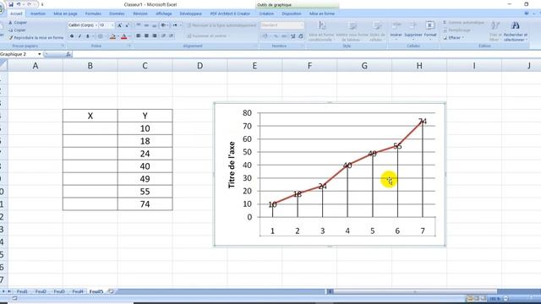Open the Mise en forme chart tab
This screenshot has width=541, height=304.
coord(322,14)
